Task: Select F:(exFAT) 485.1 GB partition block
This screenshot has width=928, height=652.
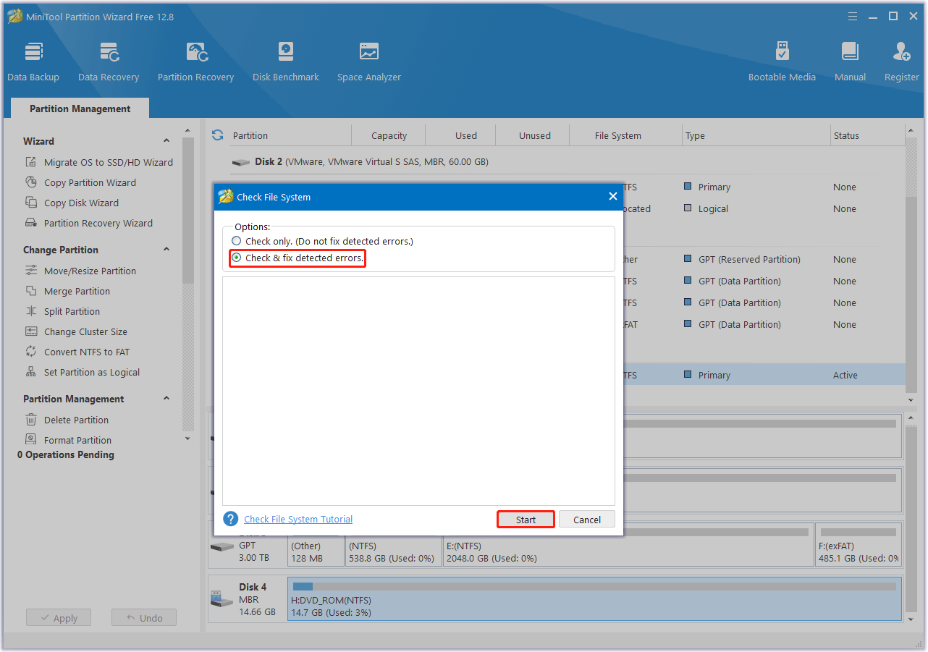Action: click(859, 545)
